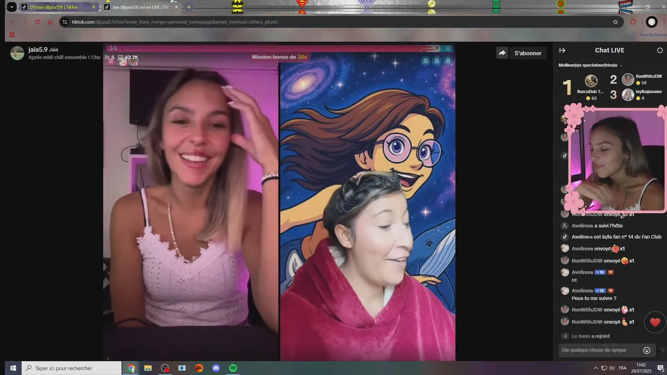Click the S'abonner button
Image resolution: width=667 pixels, height=375 pixels.
(x=528, y=53)
